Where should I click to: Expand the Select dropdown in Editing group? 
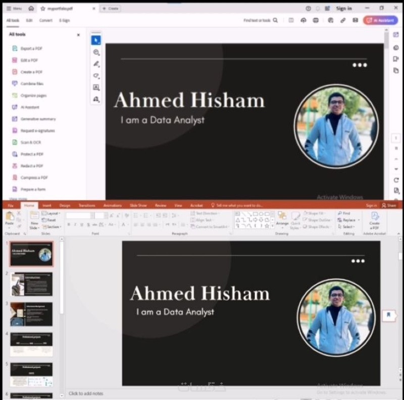click(x=346, y=227)
